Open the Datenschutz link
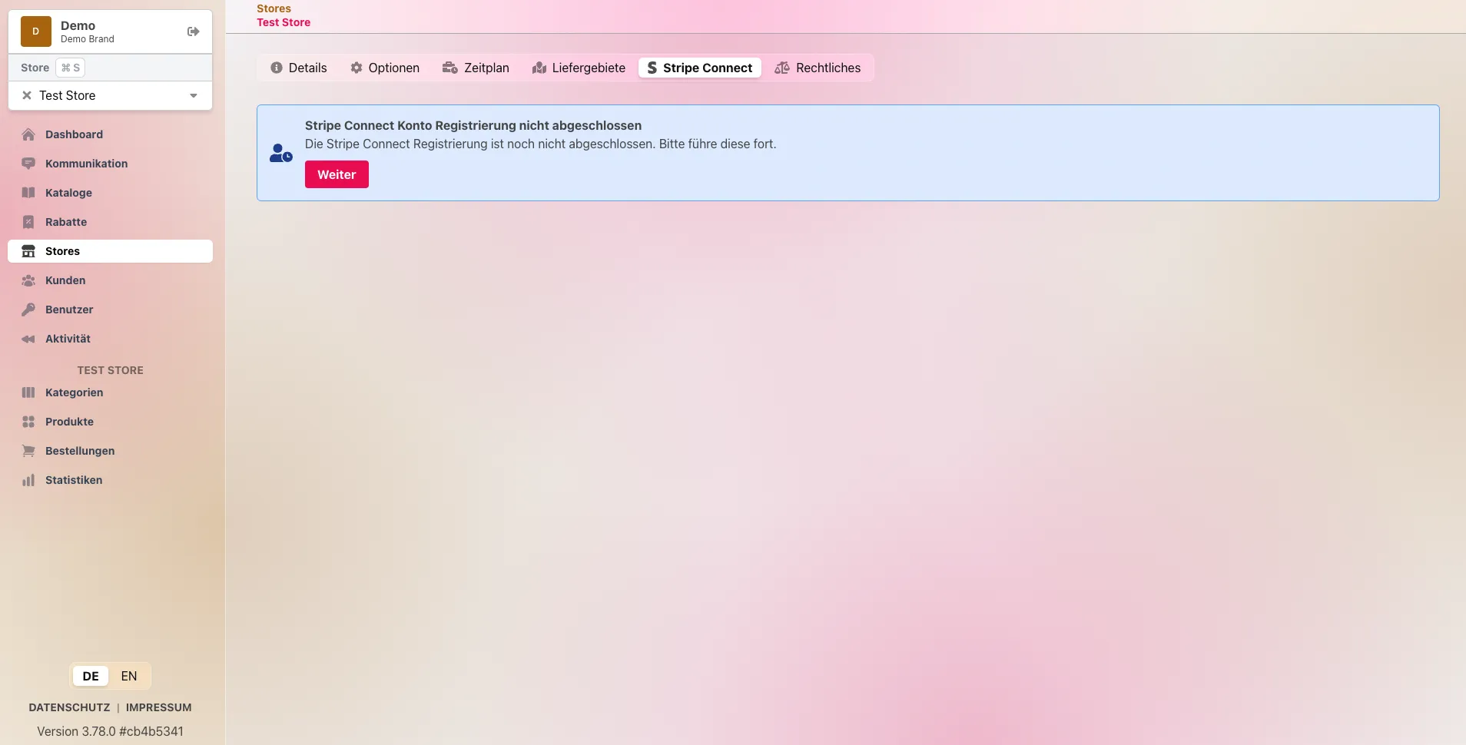The height and width of the screenshot is (745, 1466). click(x=69, y=707)
